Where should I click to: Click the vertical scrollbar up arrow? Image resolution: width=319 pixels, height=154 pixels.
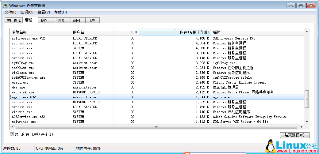307,31
